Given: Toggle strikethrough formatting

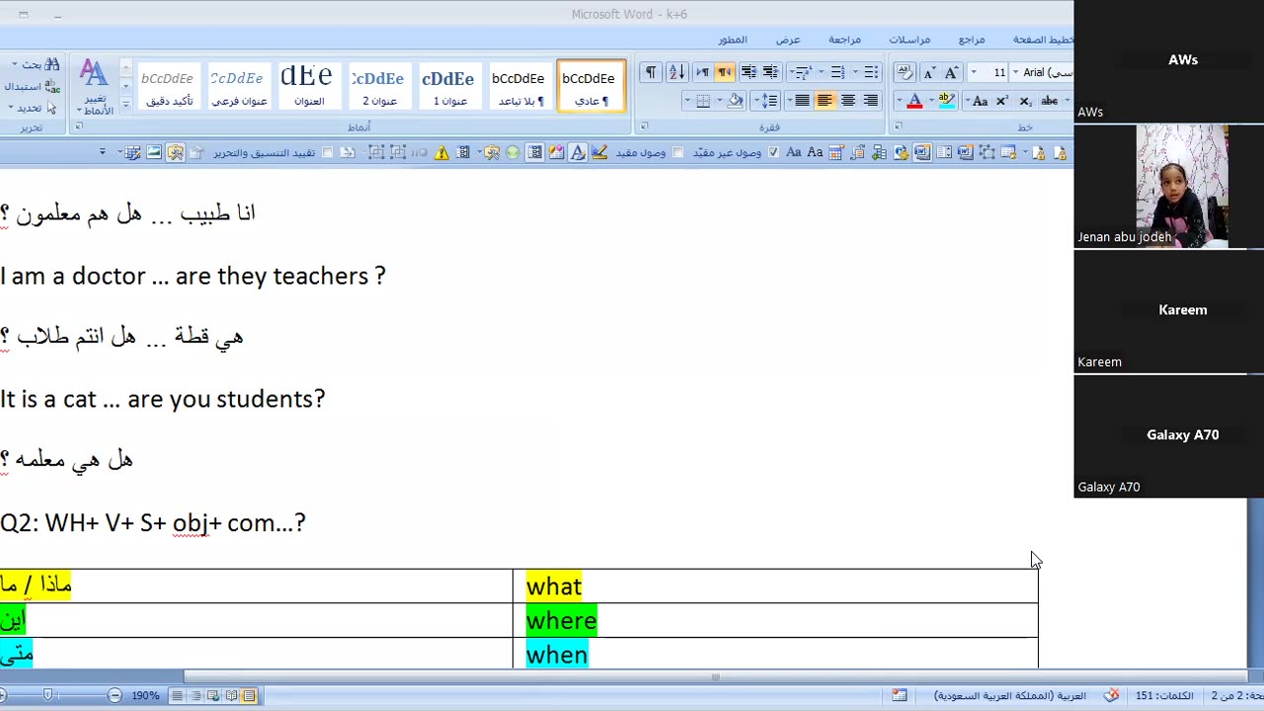Looking at the screenshot, I should [1050, 101].
